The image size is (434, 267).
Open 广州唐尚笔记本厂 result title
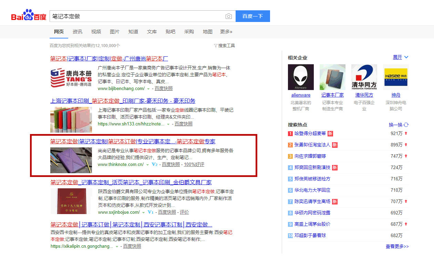109,58
